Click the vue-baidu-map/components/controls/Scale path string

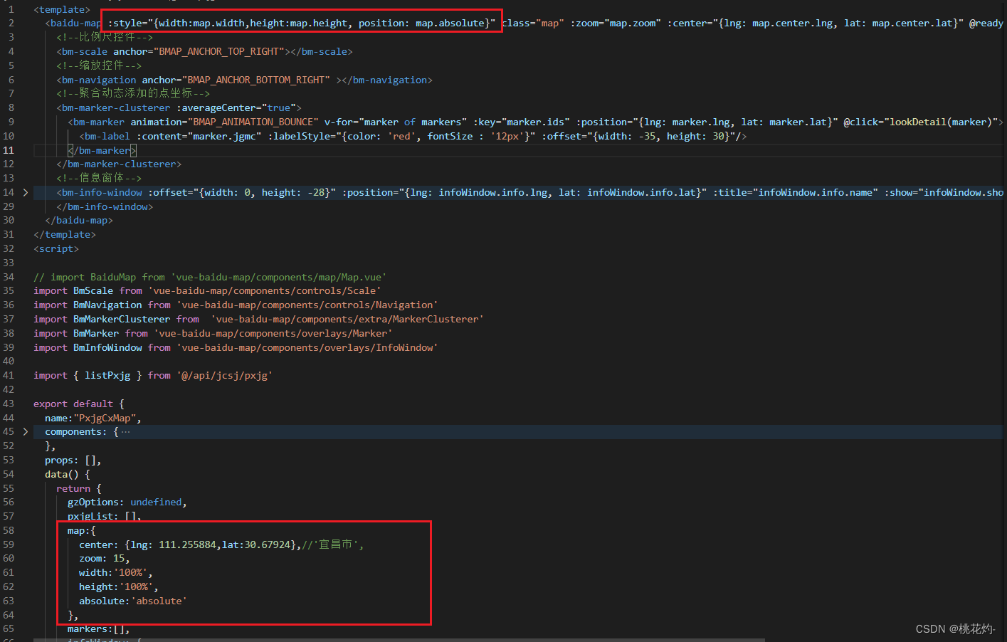pos(264,291)
